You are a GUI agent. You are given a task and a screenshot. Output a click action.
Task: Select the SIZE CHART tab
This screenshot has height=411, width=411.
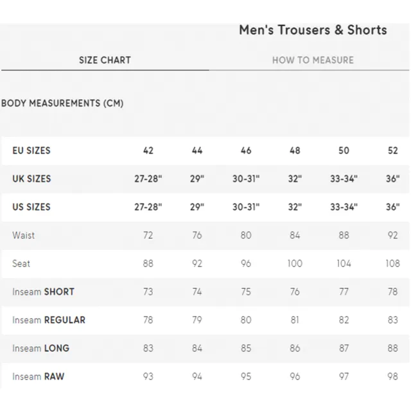[105, 60]
